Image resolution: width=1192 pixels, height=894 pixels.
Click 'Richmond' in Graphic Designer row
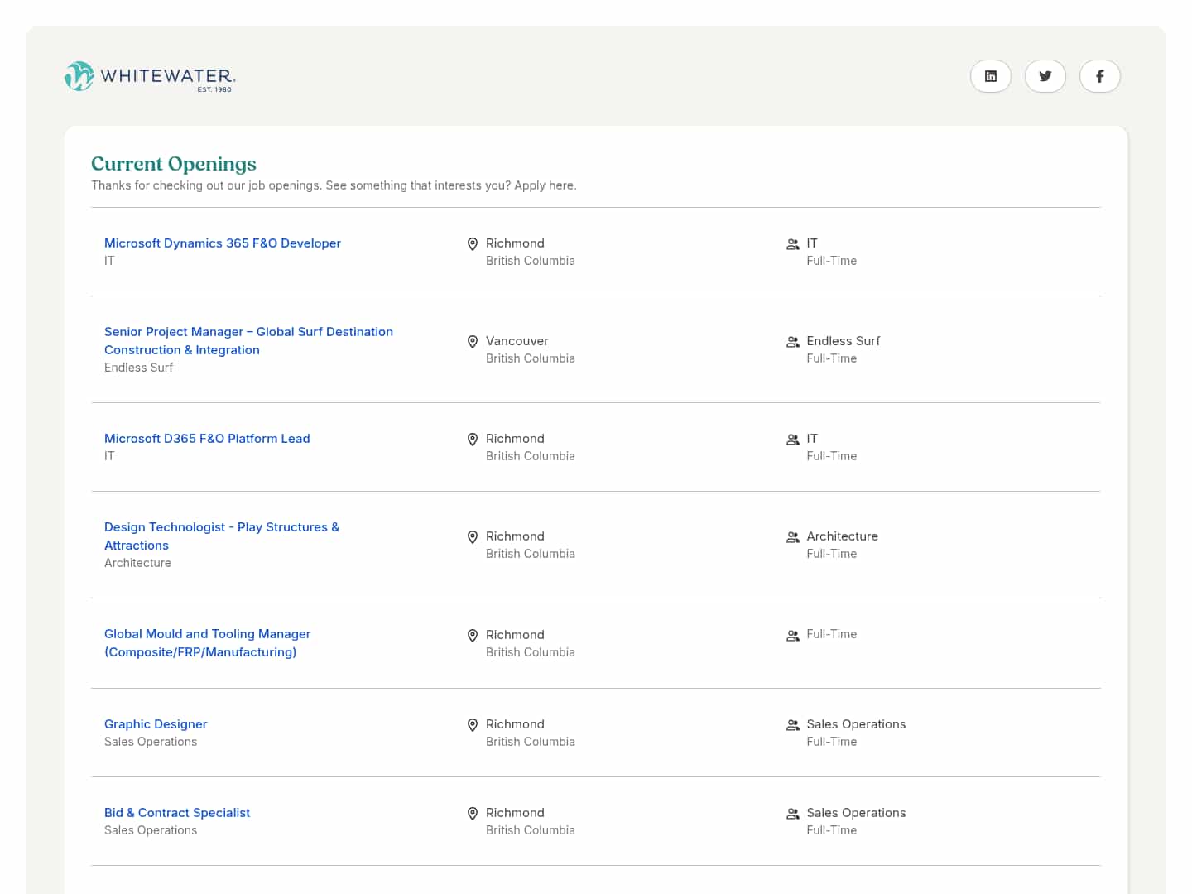(515, 724)
